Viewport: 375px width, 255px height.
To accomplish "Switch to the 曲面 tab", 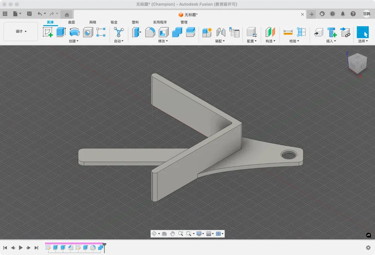I will 72,22.
